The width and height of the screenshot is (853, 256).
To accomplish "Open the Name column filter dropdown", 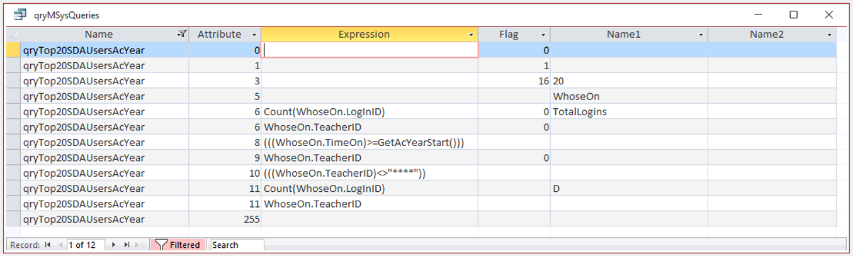I will [x=182, y=35].
